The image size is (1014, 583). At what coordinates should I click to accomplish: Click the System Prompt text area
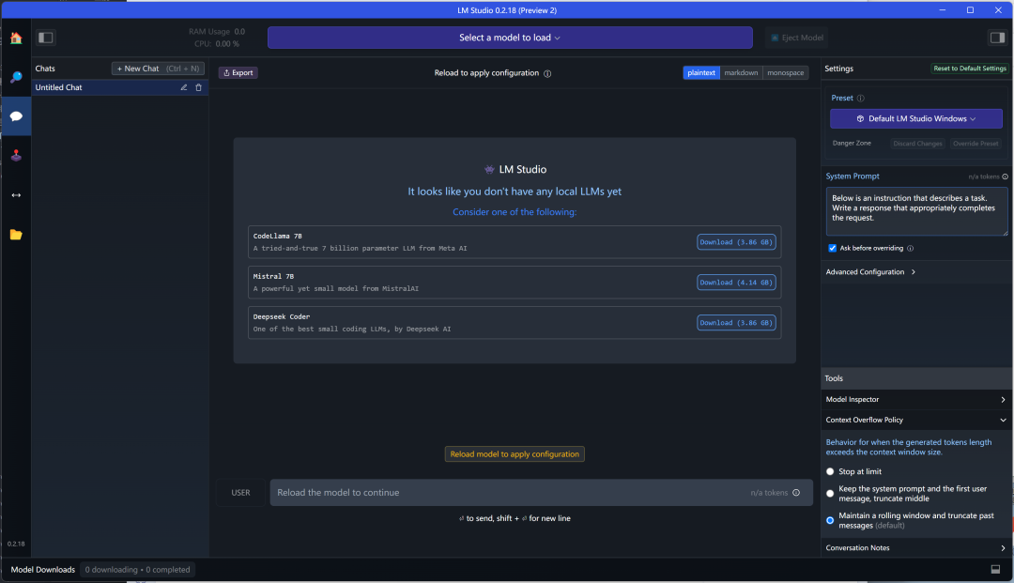pyautogui.click(x=916, y=211)
